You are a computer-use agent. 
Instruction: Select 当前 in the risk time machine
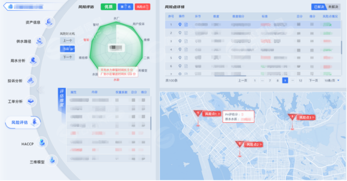tap(67, 49)
